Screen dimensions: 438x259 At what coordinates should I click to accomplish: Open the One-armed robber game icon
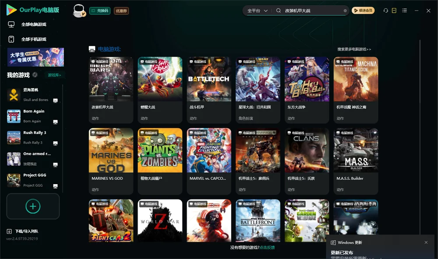click(14, 159)
